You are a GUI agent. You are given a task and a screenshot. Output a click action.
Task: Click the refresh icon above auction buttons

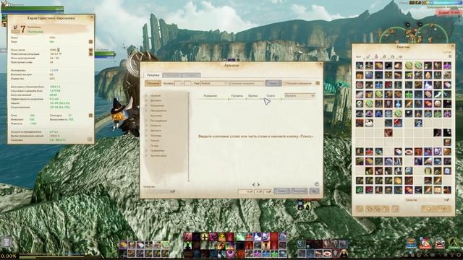tap(317, 185)
